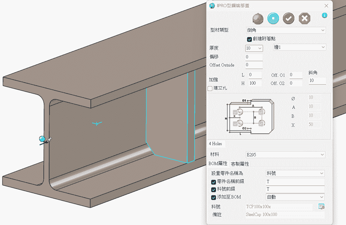Click the 型材類型 label
Viewport: 346px width, 225px height.
219,30
